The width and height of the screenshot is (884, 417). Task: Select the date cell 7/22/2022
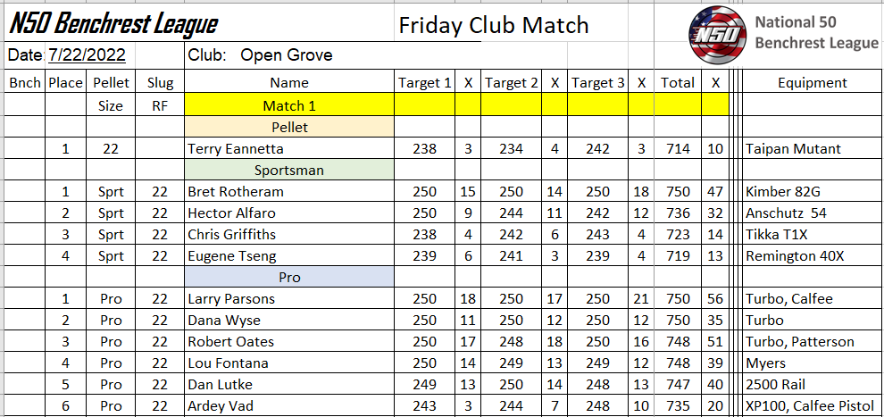(x=87, y=55)
